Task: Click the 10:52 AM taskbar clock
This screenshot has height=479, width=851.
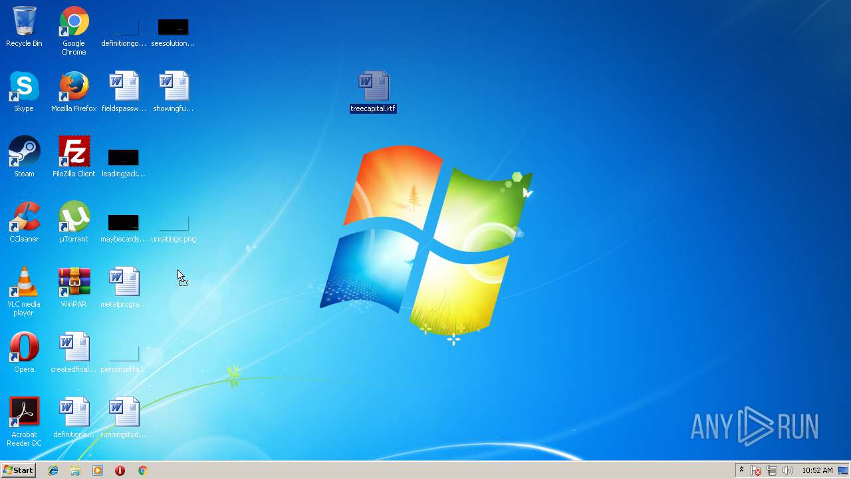Action: click(817, 470)
